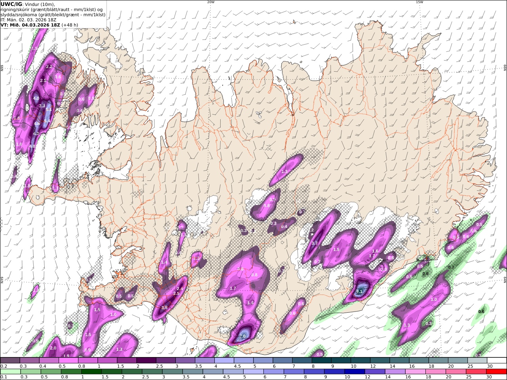Screen dimensions: 507x380
Task: Click the 'VT: Mið. 04.03.2026 18Z (+48 h)' line
Action: [x=39, y=25]
